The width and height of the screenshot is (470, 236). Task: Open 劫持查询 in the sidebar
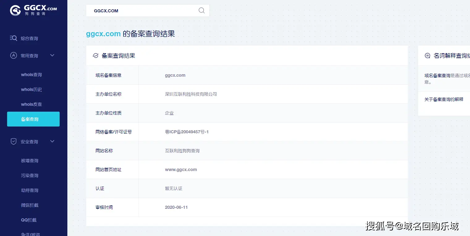coord(30,190)
